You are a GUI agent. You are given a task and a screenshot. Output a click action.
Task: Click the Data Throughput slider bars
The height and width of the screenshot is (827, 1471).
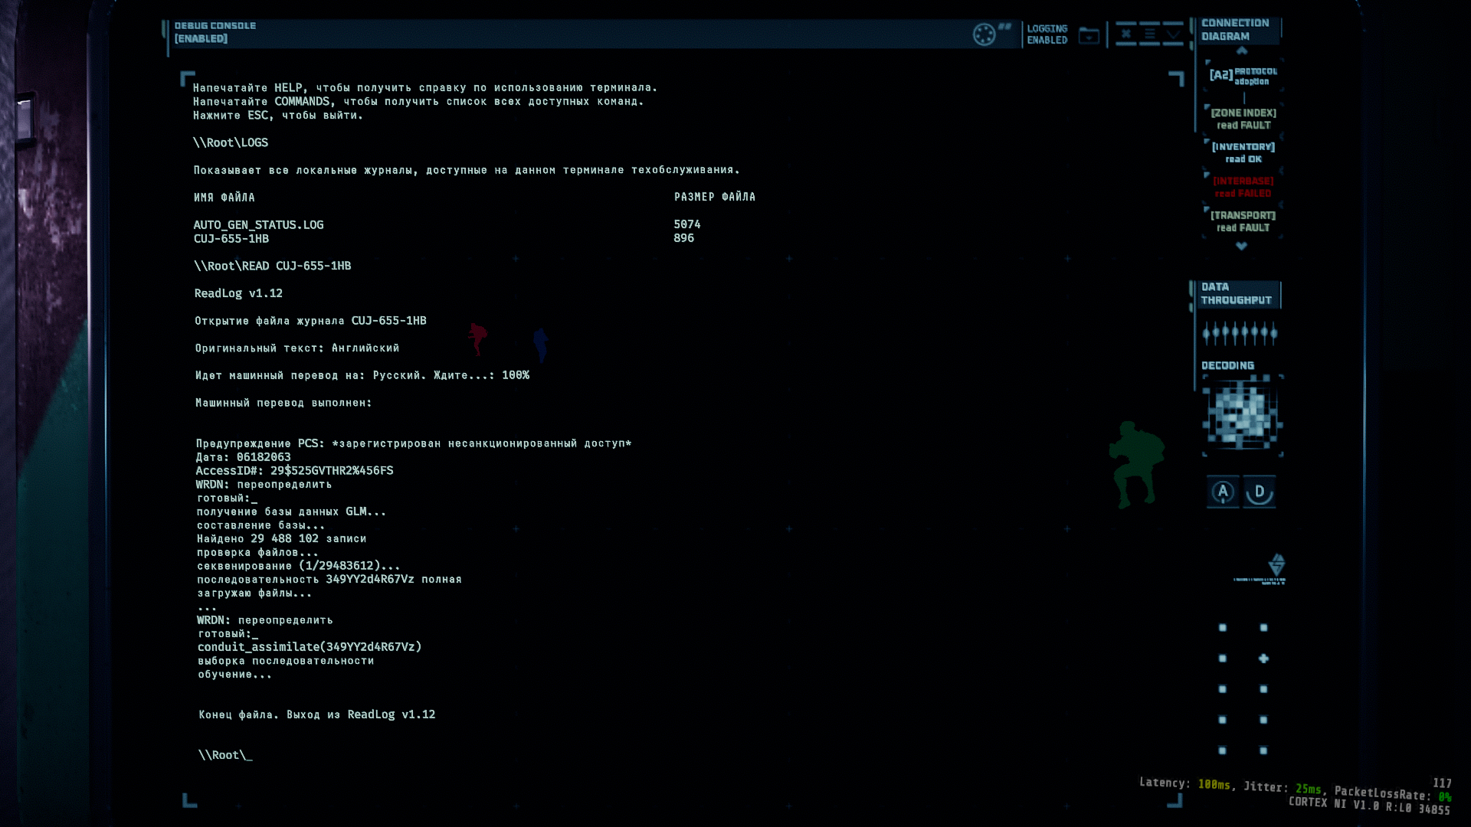tap(1240, 333)
